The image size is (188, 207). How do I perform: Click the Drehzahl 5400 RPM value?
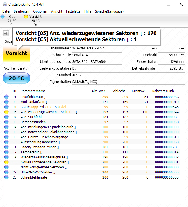[172, 55]
